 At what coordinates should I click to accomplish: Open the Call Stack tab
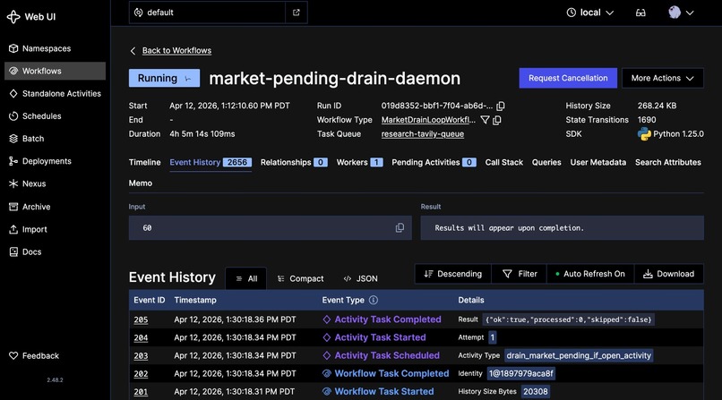tap(503, 162)
